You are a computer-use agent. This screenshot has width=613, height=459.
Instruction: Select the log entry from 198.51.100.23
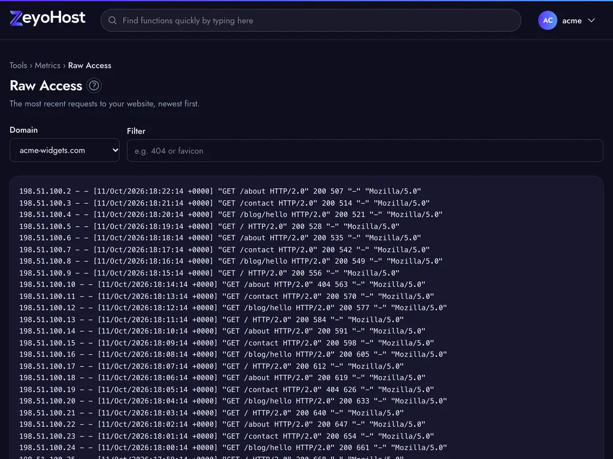(227, 436)
